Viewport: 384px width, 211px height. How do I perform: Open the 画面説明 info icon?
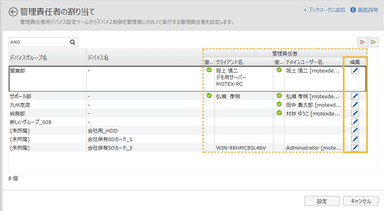(353, 10)
